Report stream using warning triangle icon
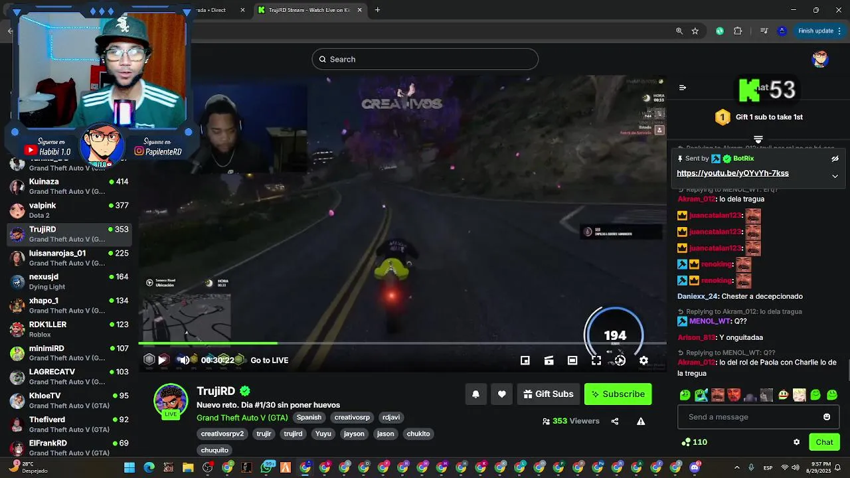 pos(641,421)
